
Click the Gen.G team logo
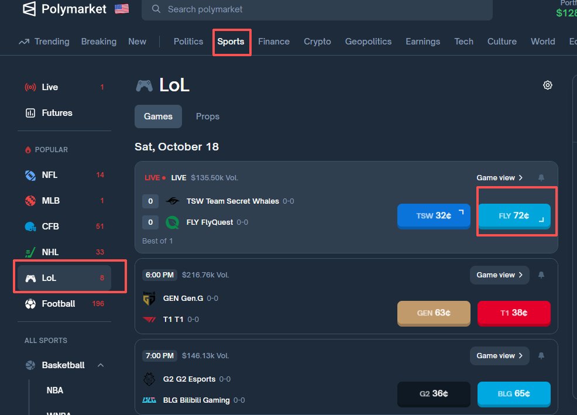[x=149, y=299]
